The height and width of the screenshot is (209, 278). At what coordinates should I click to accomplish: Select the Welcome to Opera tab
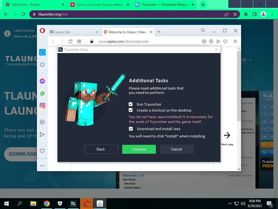click(127, 32)
